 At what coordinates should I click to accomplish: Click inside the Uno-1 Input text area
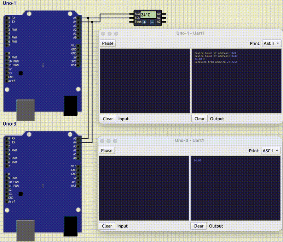145,81
